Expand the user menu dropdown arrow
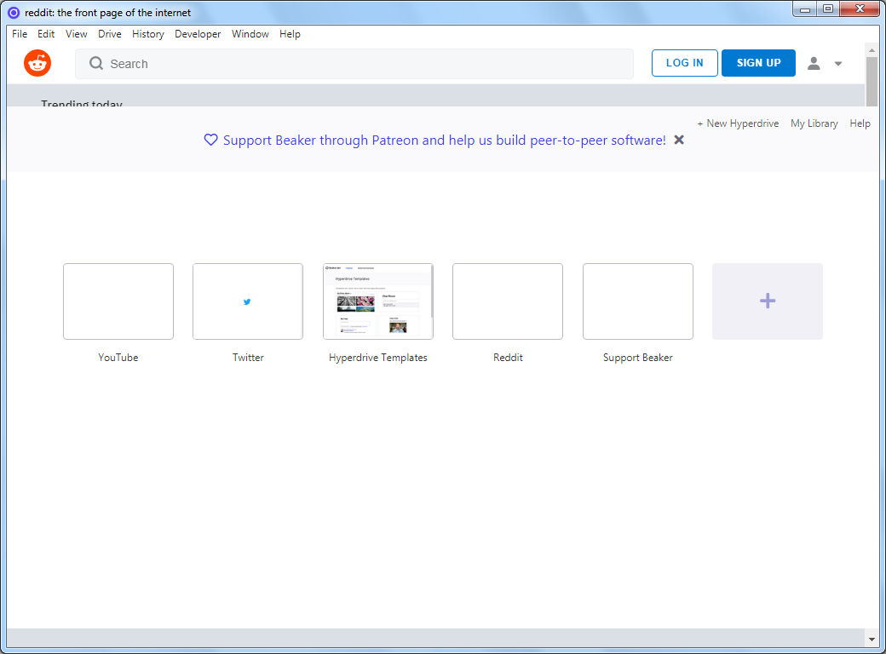 (x=838, y=64)
